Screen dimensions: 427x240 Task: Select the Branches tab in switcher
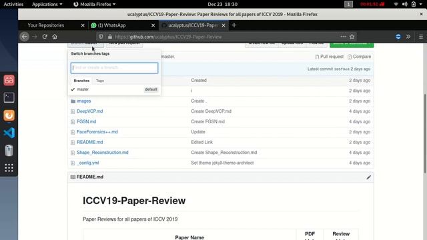click(81, 81)
